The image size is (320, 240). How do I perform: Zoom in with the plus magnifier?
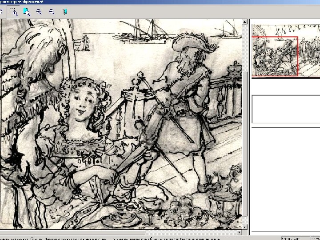coord(39,12)
